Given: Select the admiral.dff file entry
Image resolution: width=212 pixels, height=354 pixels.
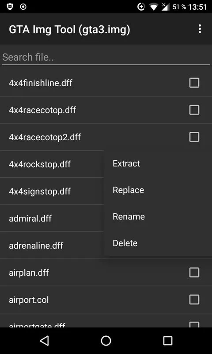Looking at the screenshot, I should coord(52,218).
